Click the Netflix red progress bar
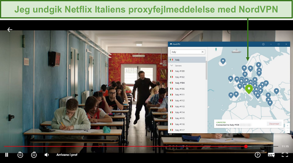Viewport: 293px width, 163px height. [x=141, y=147]
